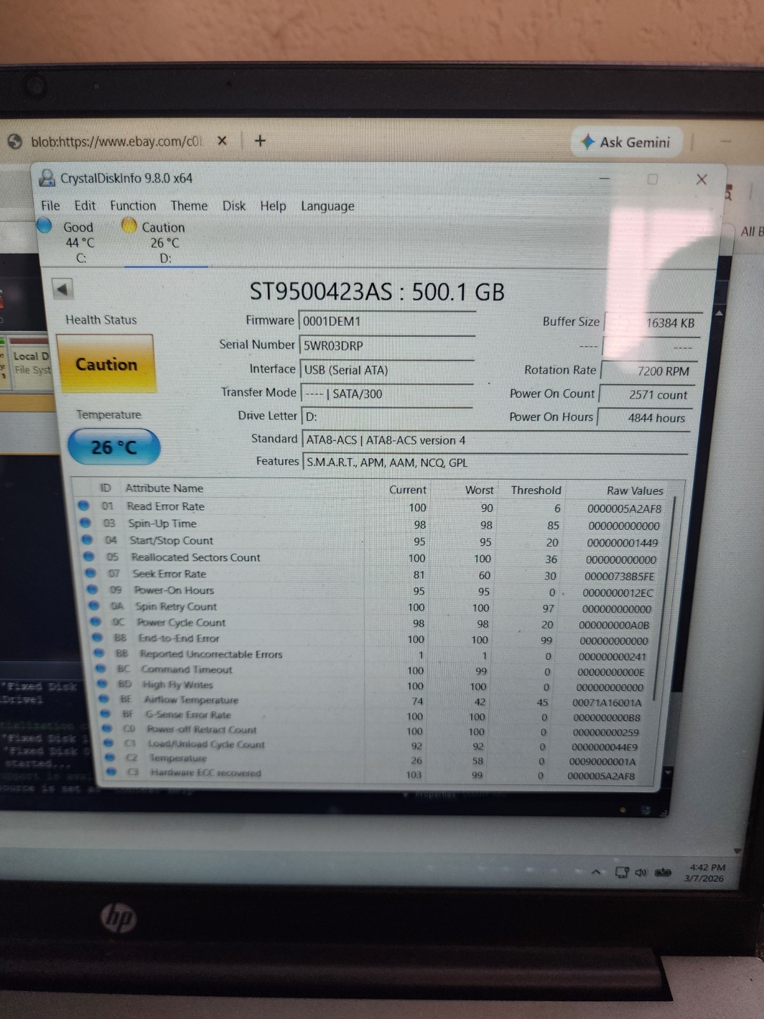Click the status dot for High Fly Writes
Viewport: 764px width, 1019px height.
coord(103,684)
